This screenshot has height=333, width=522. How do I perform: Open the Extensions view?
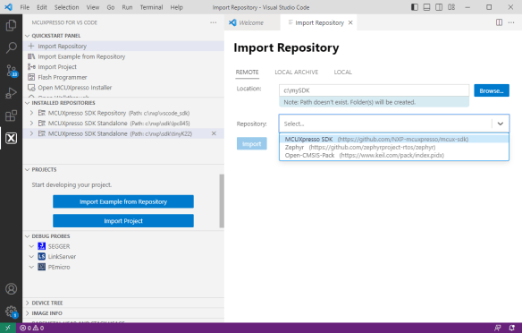click(11, 115)
